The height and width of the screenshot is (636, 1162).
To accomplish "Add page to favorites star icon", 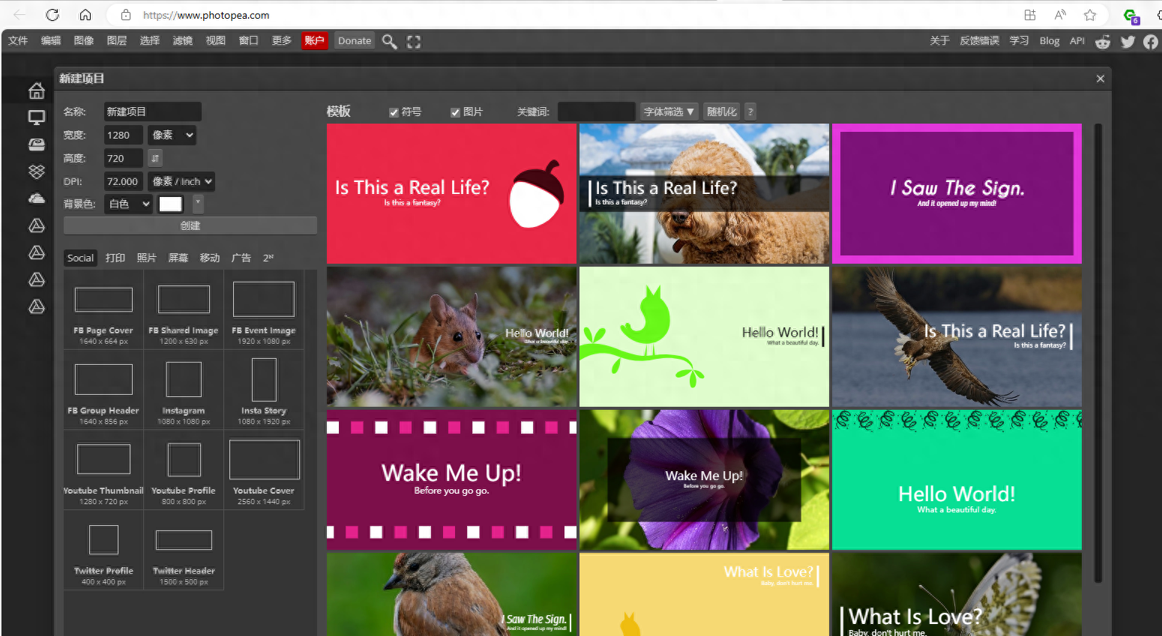I will (x=1090, y=15).
